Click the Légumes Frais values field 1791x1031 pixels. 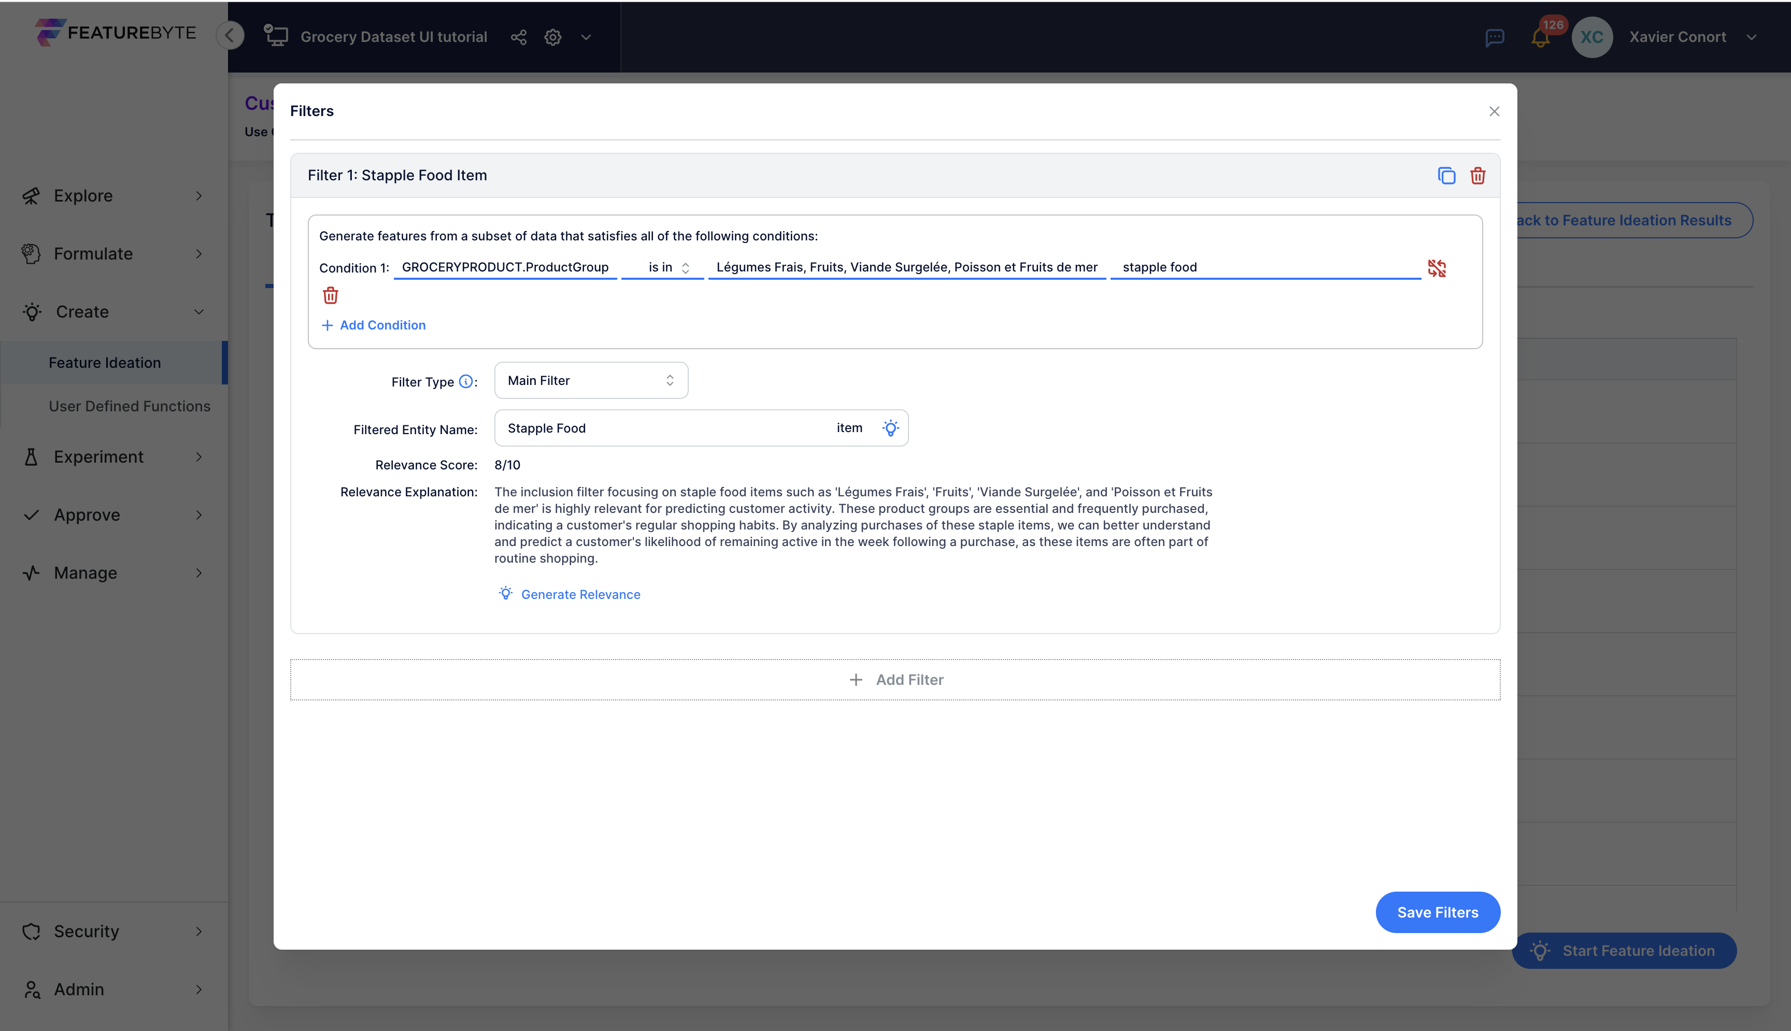click(x=906, y=267)
